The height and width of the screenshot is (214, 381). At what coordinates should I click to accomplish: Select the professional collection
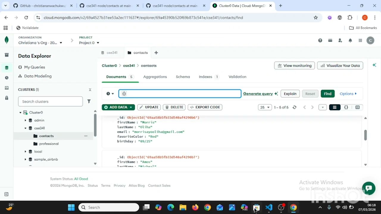click(49, 144)
